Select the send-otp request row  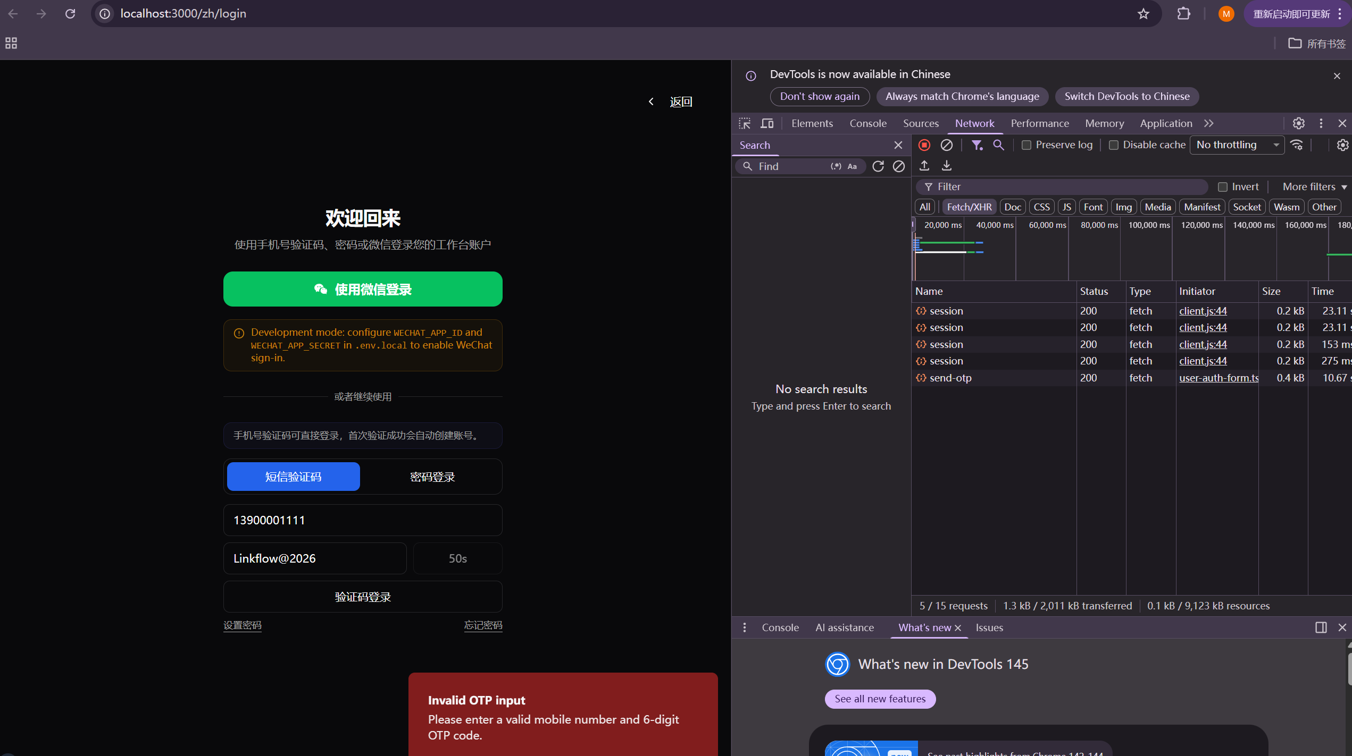click(1131, 378)
